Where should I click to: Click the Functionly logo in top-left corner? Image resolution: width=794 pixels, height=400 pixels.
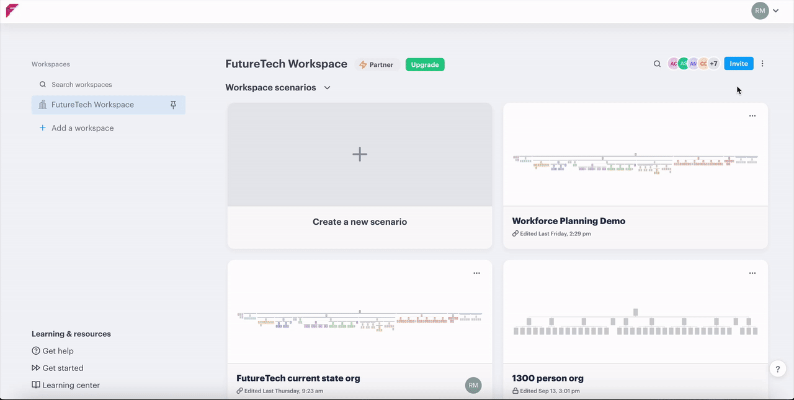tap(12, 11)
